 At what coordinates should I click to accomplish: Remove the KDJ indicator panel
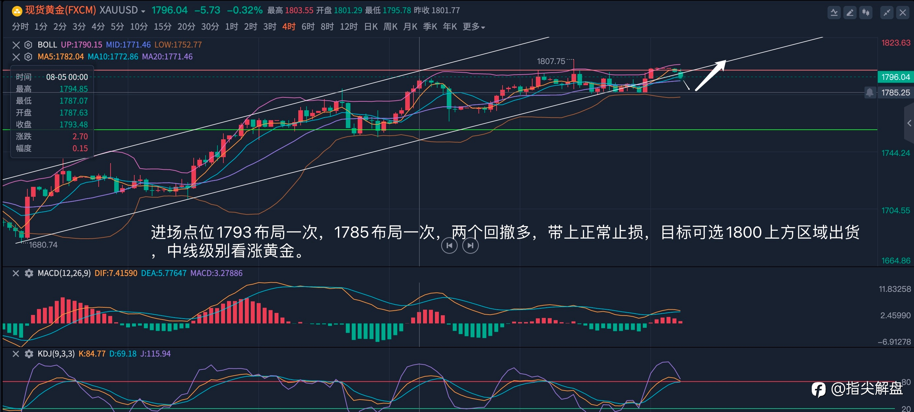[x=16, y=354]
